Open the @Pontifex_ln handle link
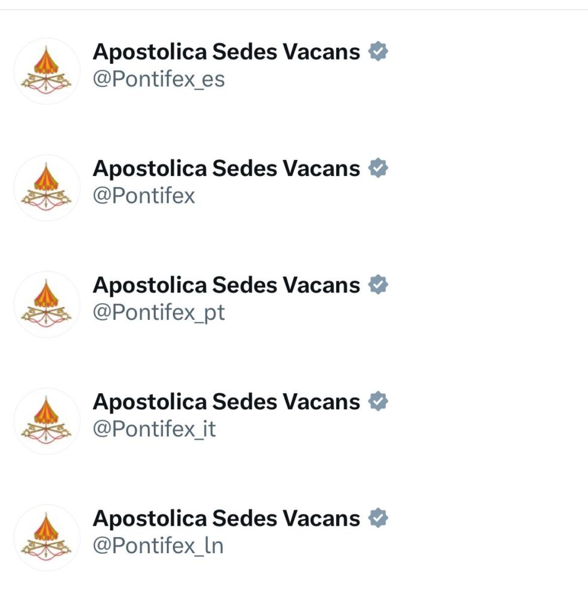 click(158, 546)
